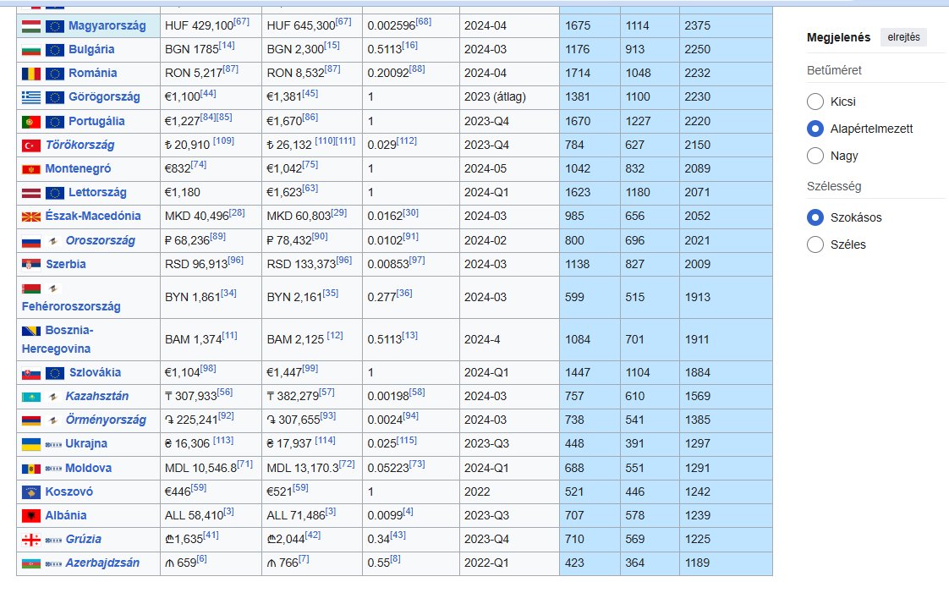This screenshot has width=949, height=593.
Task: Open the Észak-Macedónia article link
Action: coord(92,216)
